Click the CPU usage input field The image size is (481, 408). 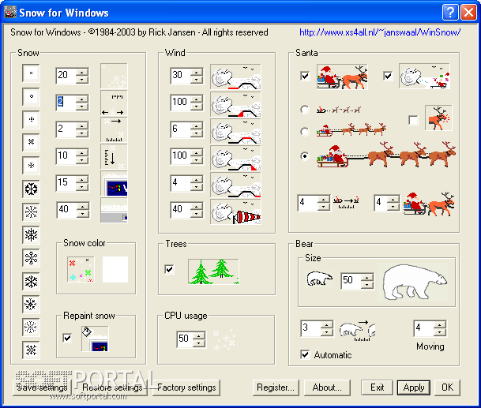click(x=185, y=339)
